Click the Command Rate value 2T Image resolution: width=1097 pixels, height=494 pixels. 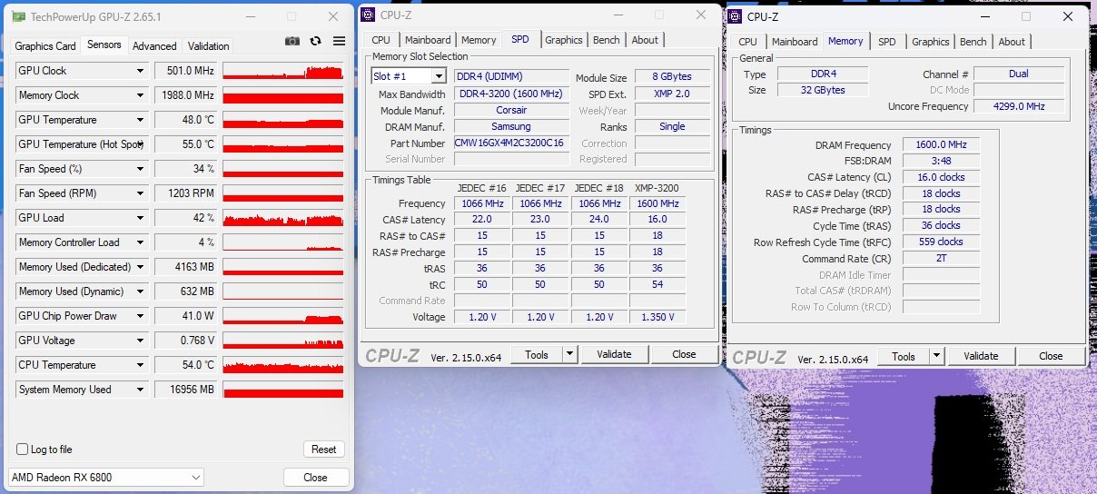pos(942,258)
